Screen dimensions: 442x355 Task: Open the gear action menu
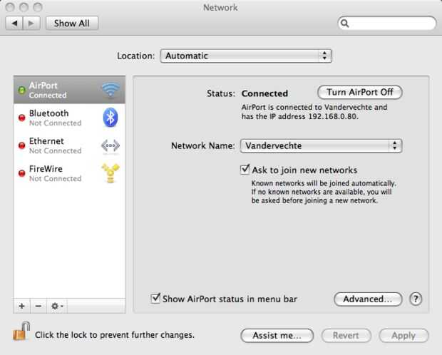pos(57,306)
